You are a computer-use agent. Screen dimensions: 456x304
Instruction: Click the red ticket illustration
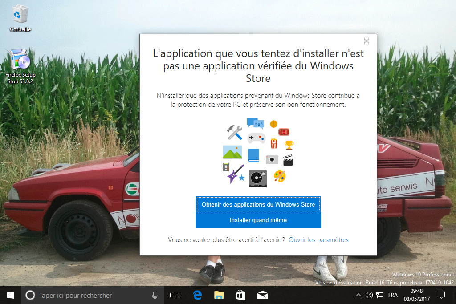[x=284, y=132]
